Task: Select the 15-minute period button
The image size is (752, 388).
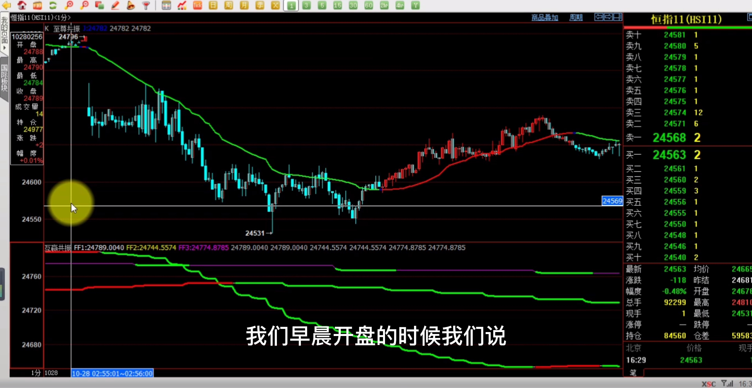Action: 338,5
